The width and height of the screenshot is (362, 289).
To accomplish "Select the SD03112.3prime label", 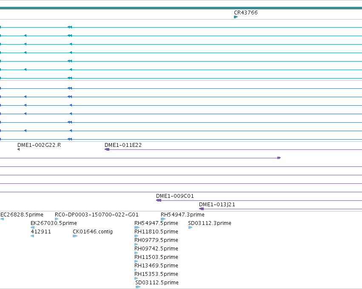I will click(209, 223).
